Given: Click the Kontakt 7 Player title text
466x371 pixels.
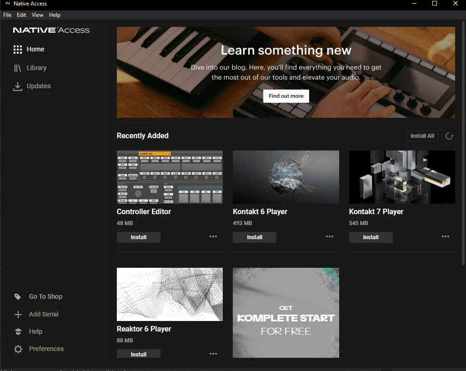Looking at the screenshot, I should pos(376,212).
